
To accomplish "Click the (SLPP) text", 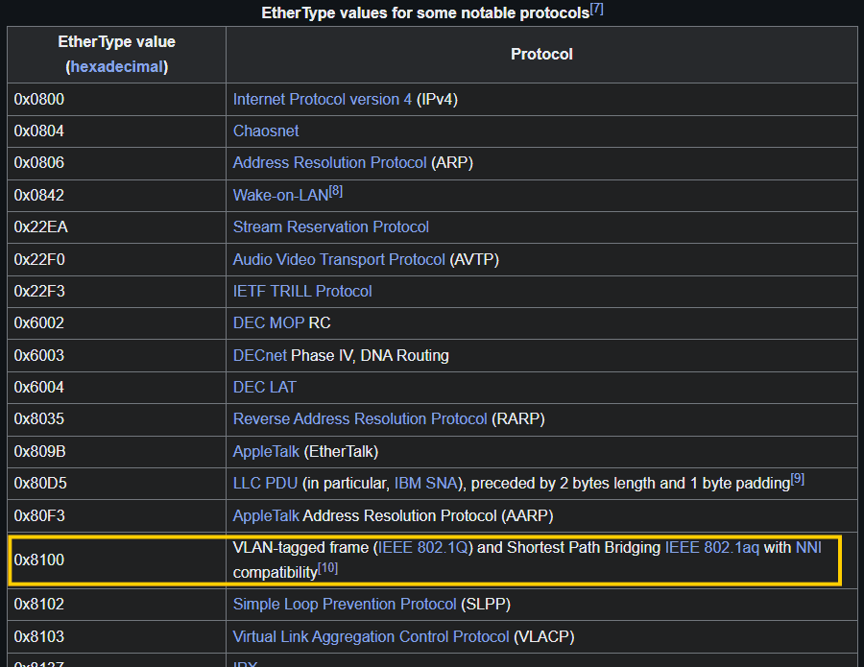I will pos(486,605).
